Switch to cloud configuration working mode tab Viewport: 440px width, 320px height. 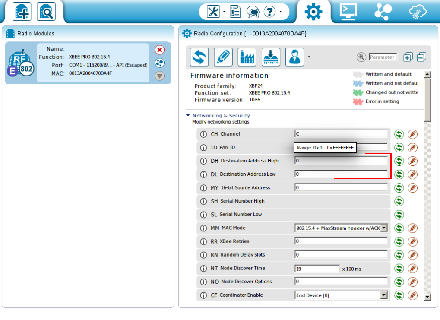tap(418, 13)
